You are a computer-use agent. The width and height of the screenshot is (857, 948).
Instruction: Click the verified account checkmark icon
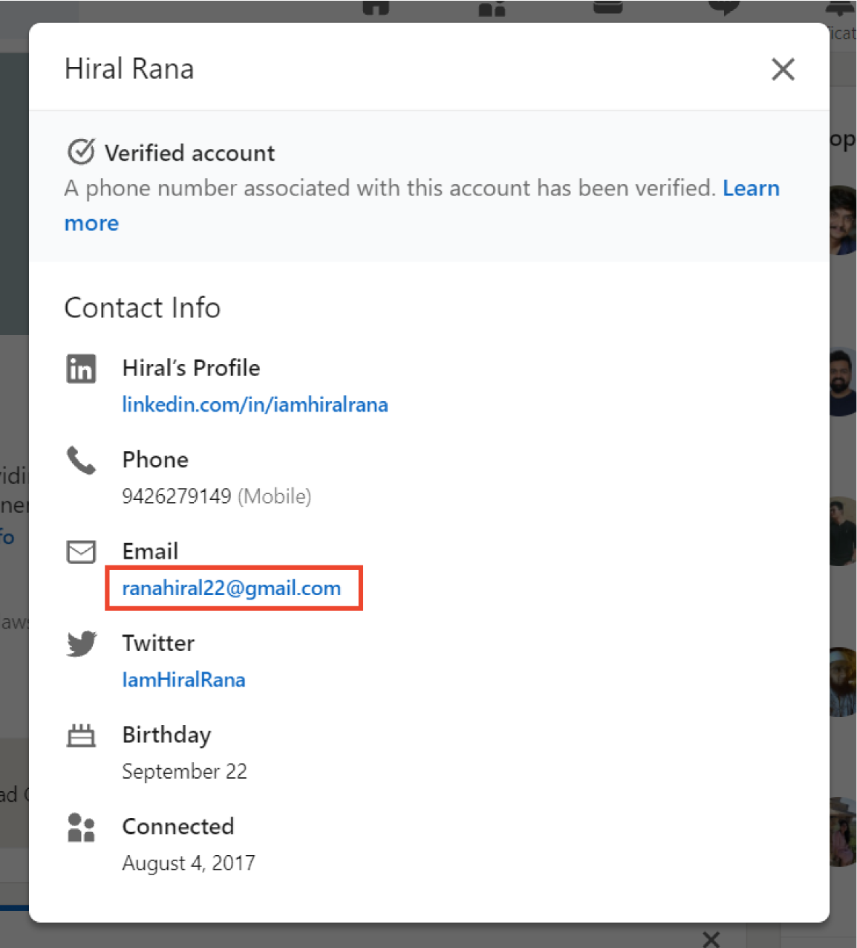pyautogui.click(x=82, y=152)
